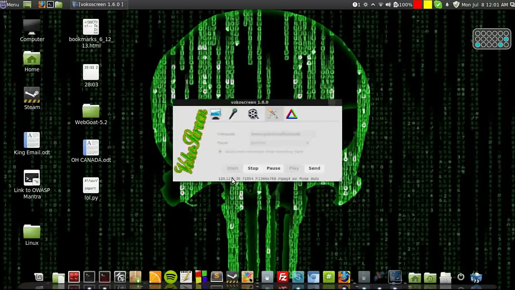Open the trash icon showing 73 in dock
The width and height of the screenshot is (515, 290).
tap(476, 277)
